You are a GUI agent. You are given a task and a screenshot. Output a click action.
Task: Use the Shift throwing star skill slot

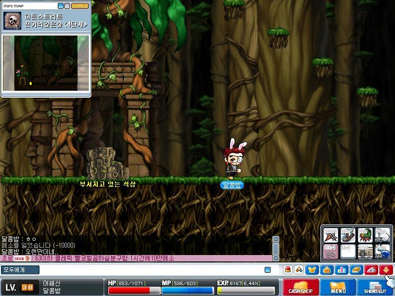point(330,235)
